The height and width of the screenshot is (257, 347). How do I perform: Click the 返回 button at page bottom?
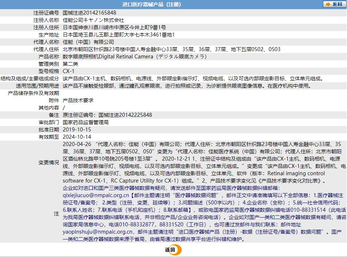[x=173, y=250]
